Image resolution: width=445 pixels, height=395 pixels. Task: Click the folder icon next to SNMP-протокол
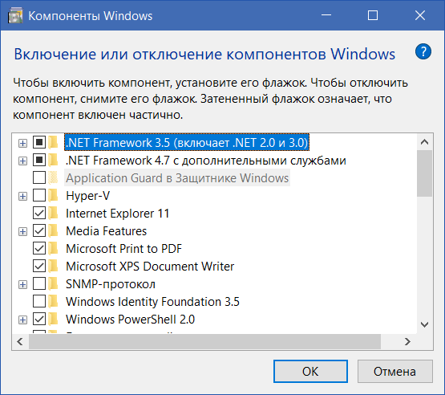(53, 284)
